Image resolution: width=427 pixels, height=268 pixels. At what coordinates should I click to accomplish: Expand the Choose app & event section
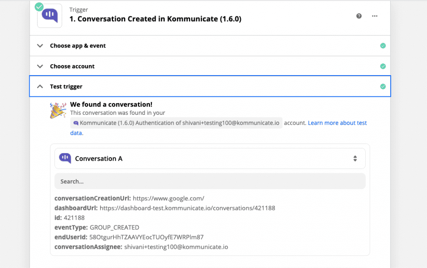(210, 46)
